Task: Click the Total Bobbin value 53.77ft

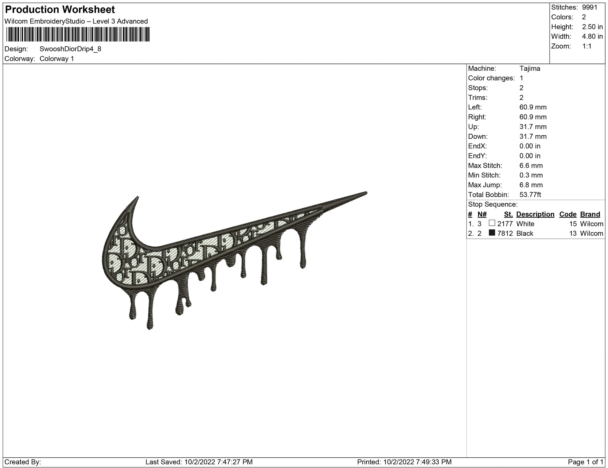Action: pyautogui.click(x=530, y=195)
